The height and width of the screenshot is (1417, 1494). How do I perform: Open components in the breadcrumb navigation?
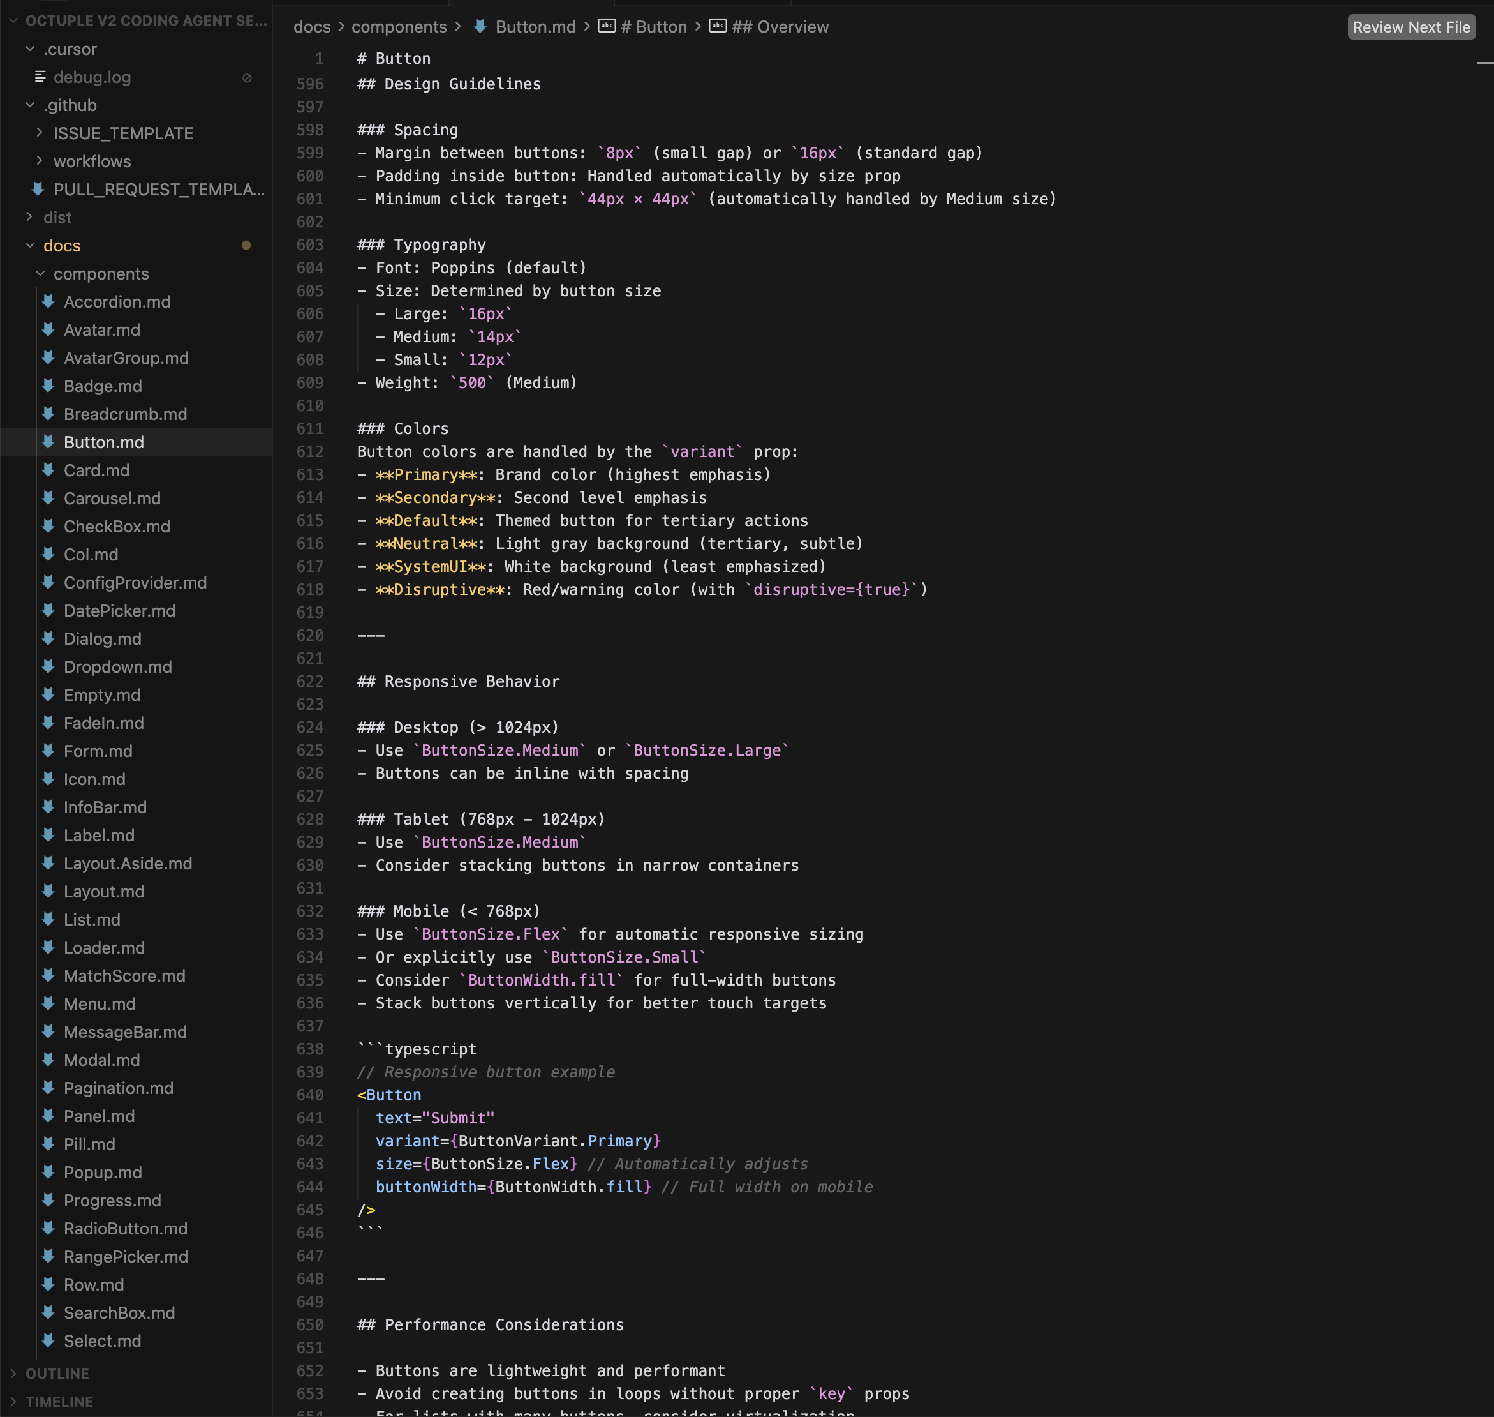399,26
